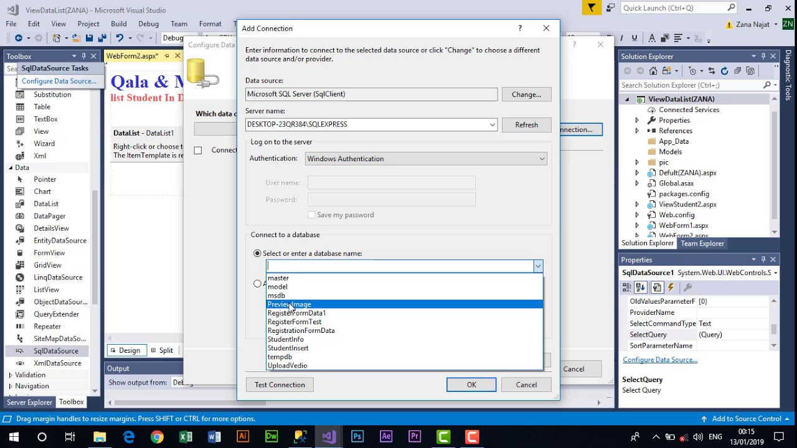Collapse the Data group in Toolbox

click(x=11, y=167)
